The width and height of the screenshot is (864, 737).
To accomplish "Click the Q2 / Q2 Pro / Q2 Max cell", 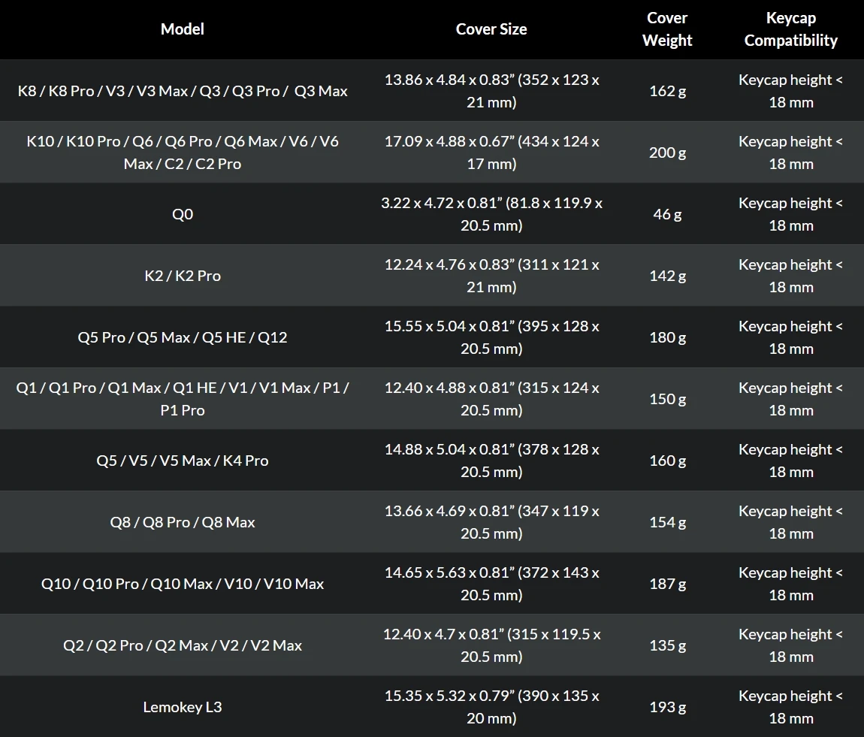I will [x=183, y=645].
